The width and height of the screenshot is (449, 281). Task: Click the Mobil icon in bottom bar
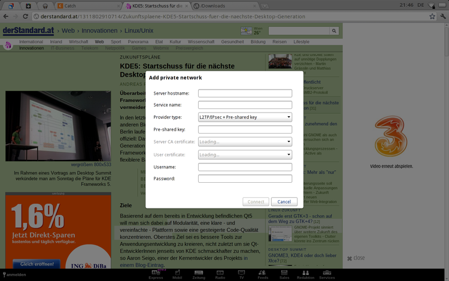[177, 274]
